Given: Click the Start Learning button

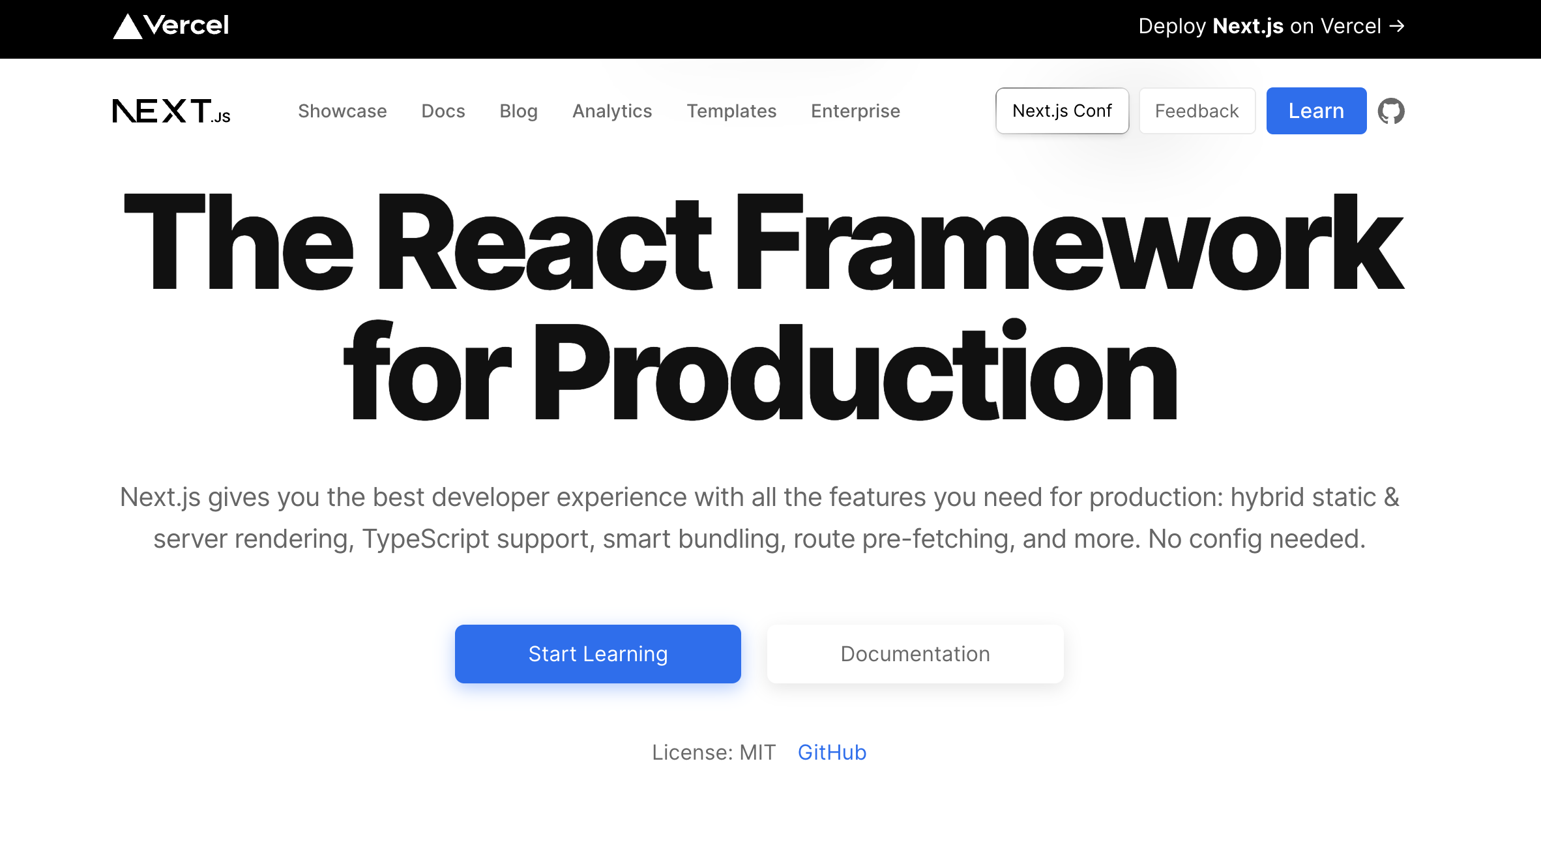Looking at the screenshot, I should (598, 653).
